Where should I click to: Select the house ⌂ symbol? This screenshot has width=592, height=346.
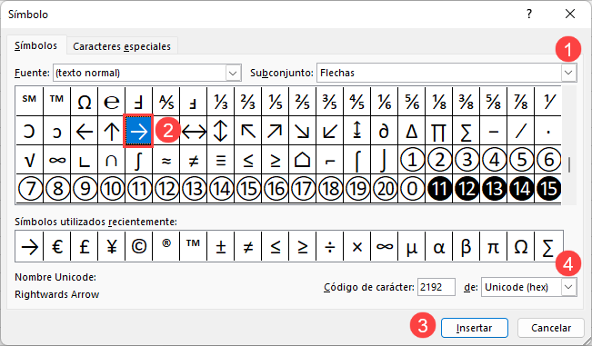coord(303,160)
